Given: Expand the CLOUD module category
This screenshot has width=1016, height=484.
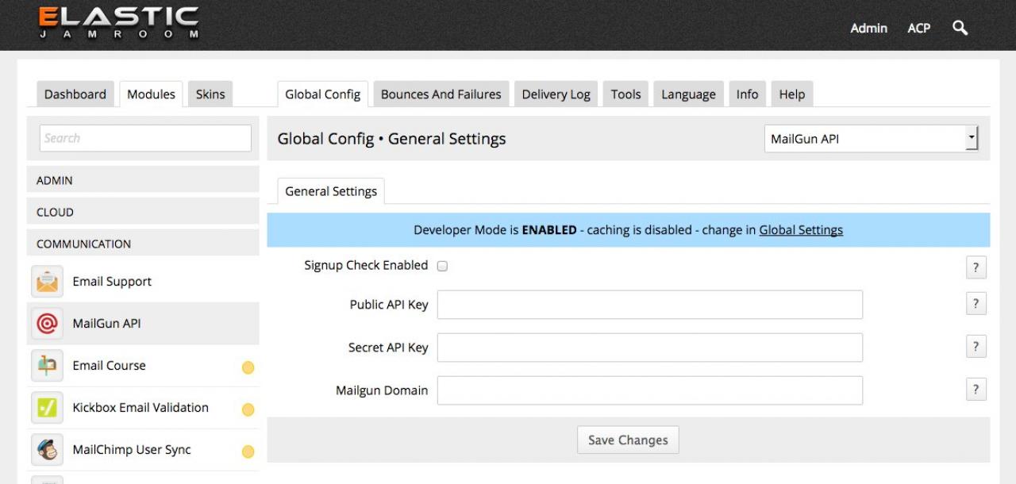Looking at the screenshot, I should coord(143,212).
